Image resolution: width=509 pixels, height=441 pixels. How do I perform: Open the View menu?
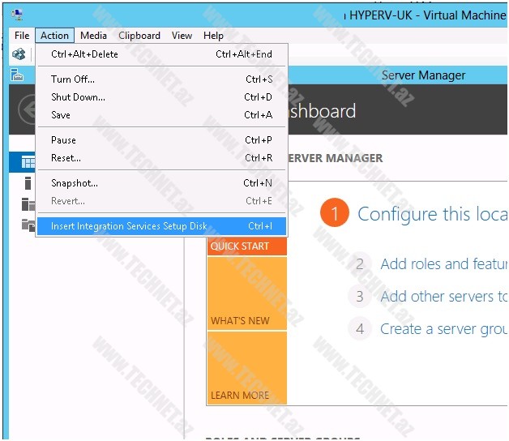[182, 36]
